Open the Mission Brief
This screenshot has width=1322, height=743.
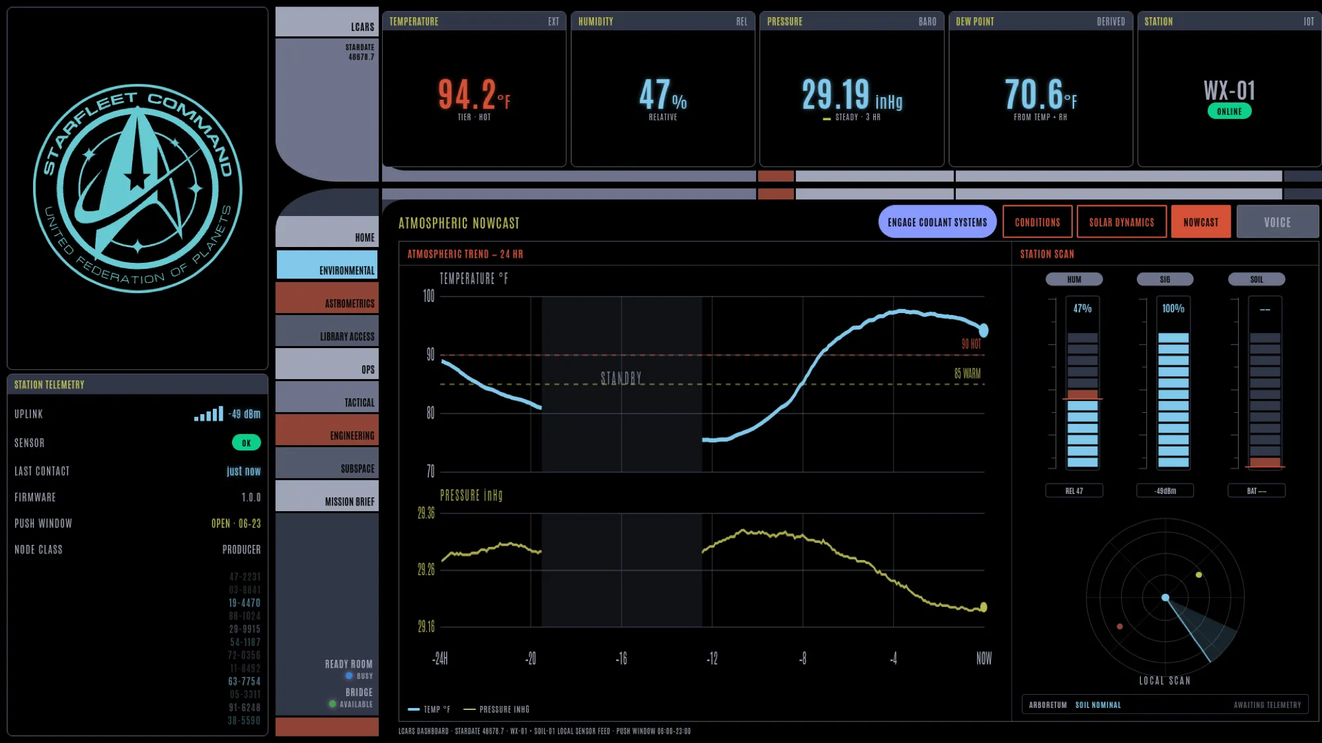(x=327, y=496)
